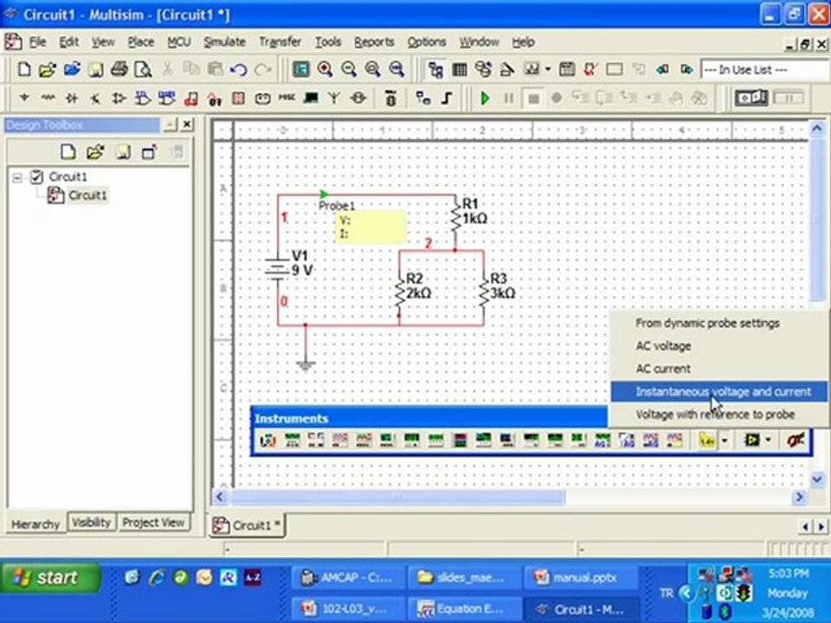Place a Source component
Viewport: 831px width, 623px height.
pos(24,98)
